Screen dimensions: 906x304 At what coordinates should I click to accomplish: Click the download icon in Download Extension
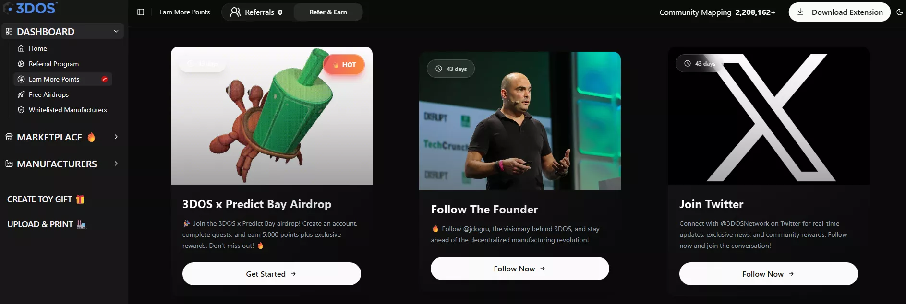click(x=800, y=12)
